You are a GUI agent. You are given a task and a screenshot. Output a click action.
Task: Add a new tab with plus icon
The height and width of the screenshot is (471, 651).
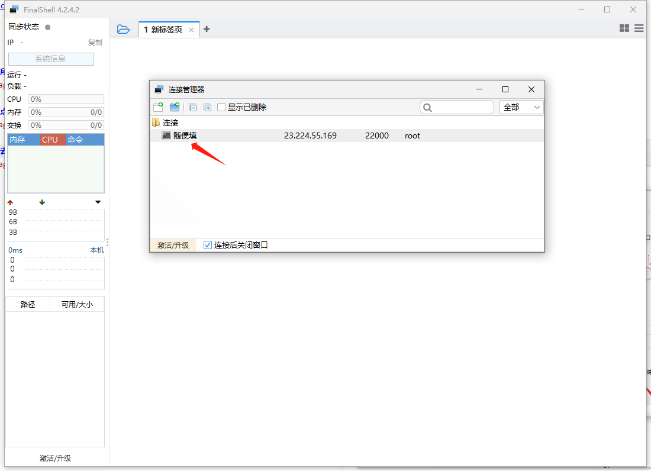click(207, 29)
